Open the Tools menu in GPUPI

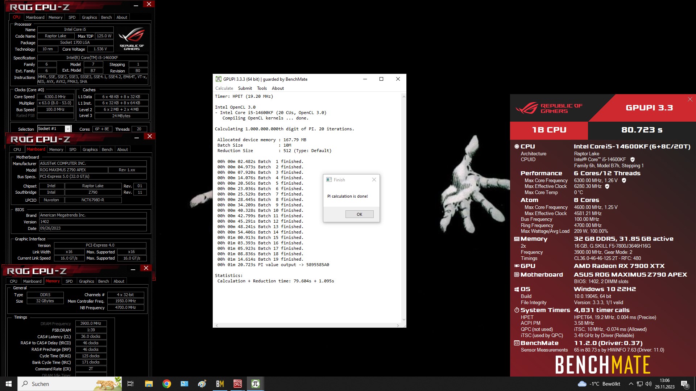(262, 88)
